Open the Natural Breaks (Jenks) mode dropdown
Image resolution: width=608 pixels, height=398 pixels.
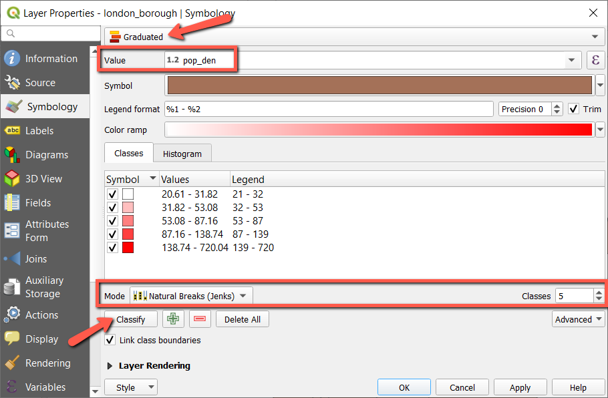pyautogui.click(x=191, y=296)
